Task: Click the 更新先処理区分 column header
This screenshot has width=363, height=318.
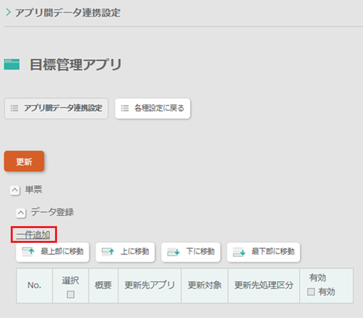Action: [264, 285]
